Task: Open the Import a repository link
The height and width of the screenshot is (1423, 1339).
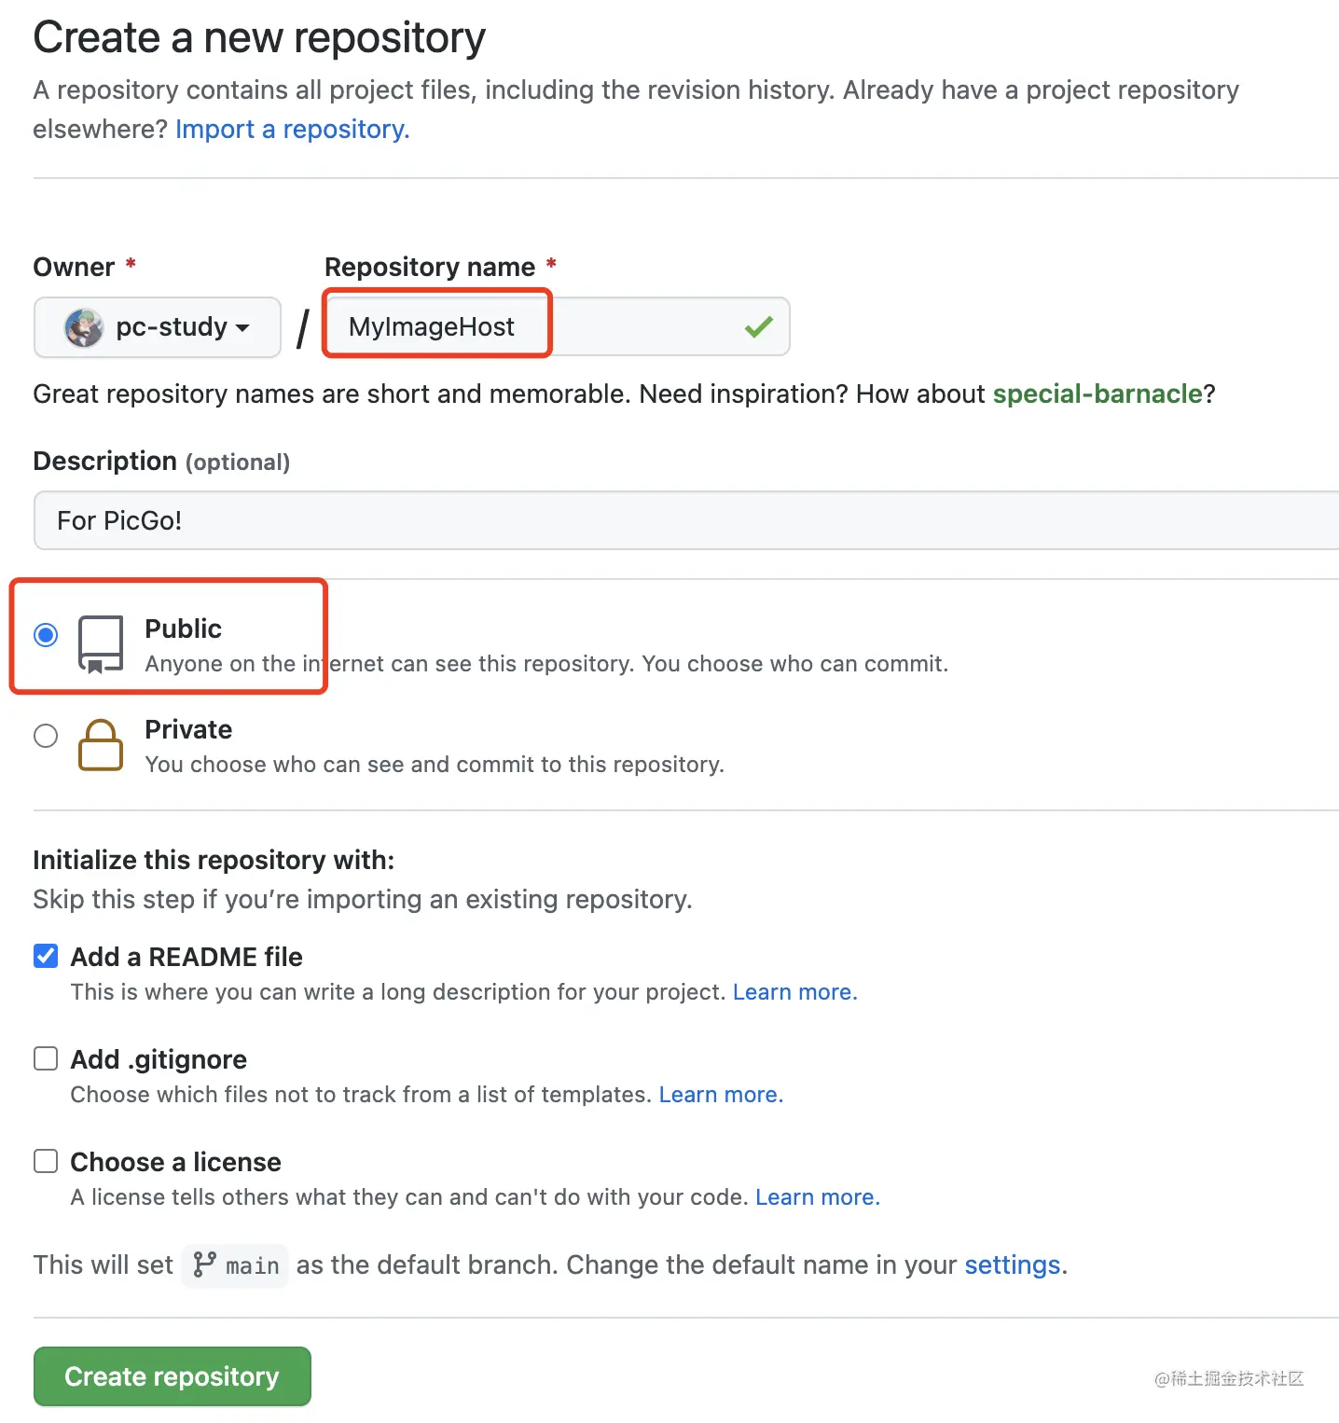Action: (x=293, y=129)
